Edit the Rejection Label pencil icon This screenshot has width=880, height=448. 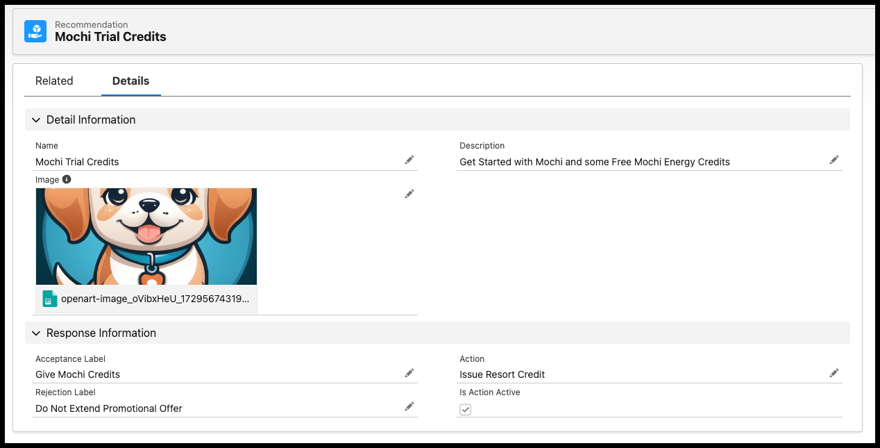409,406
